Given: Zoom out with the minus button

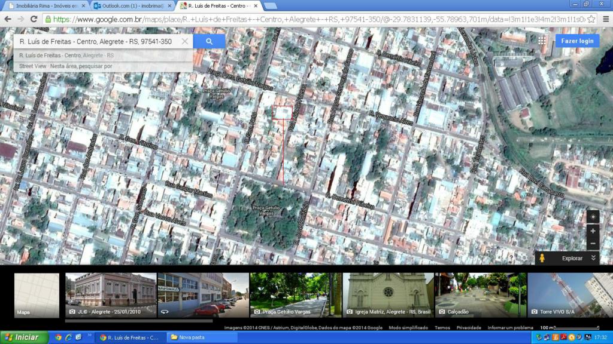Looking at the screenshot, I should (593, 244).
